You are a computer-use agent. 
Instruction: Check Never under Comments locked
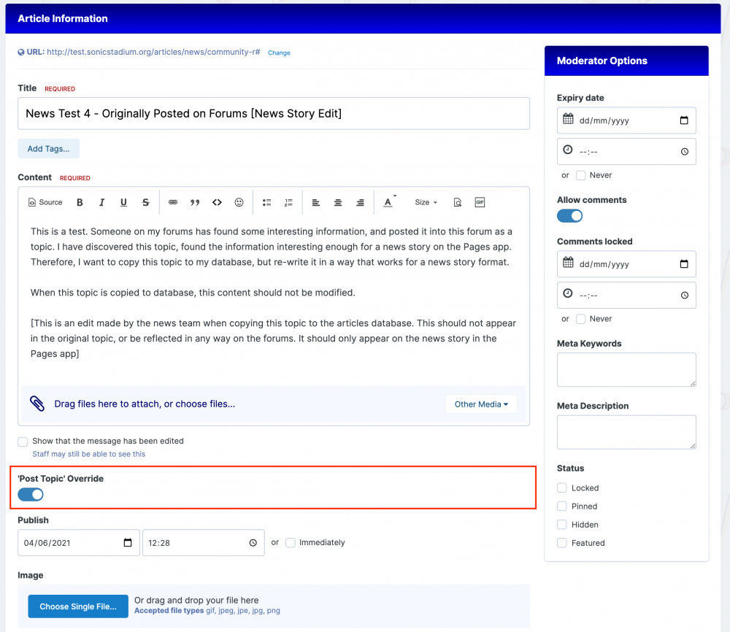(580, 319)
